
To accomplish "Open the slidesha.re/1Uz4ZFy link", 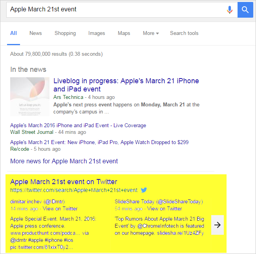I will coord(180,233).
